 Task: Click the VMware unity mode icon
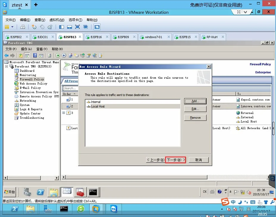pyautogui.click(x=86, y=27)
